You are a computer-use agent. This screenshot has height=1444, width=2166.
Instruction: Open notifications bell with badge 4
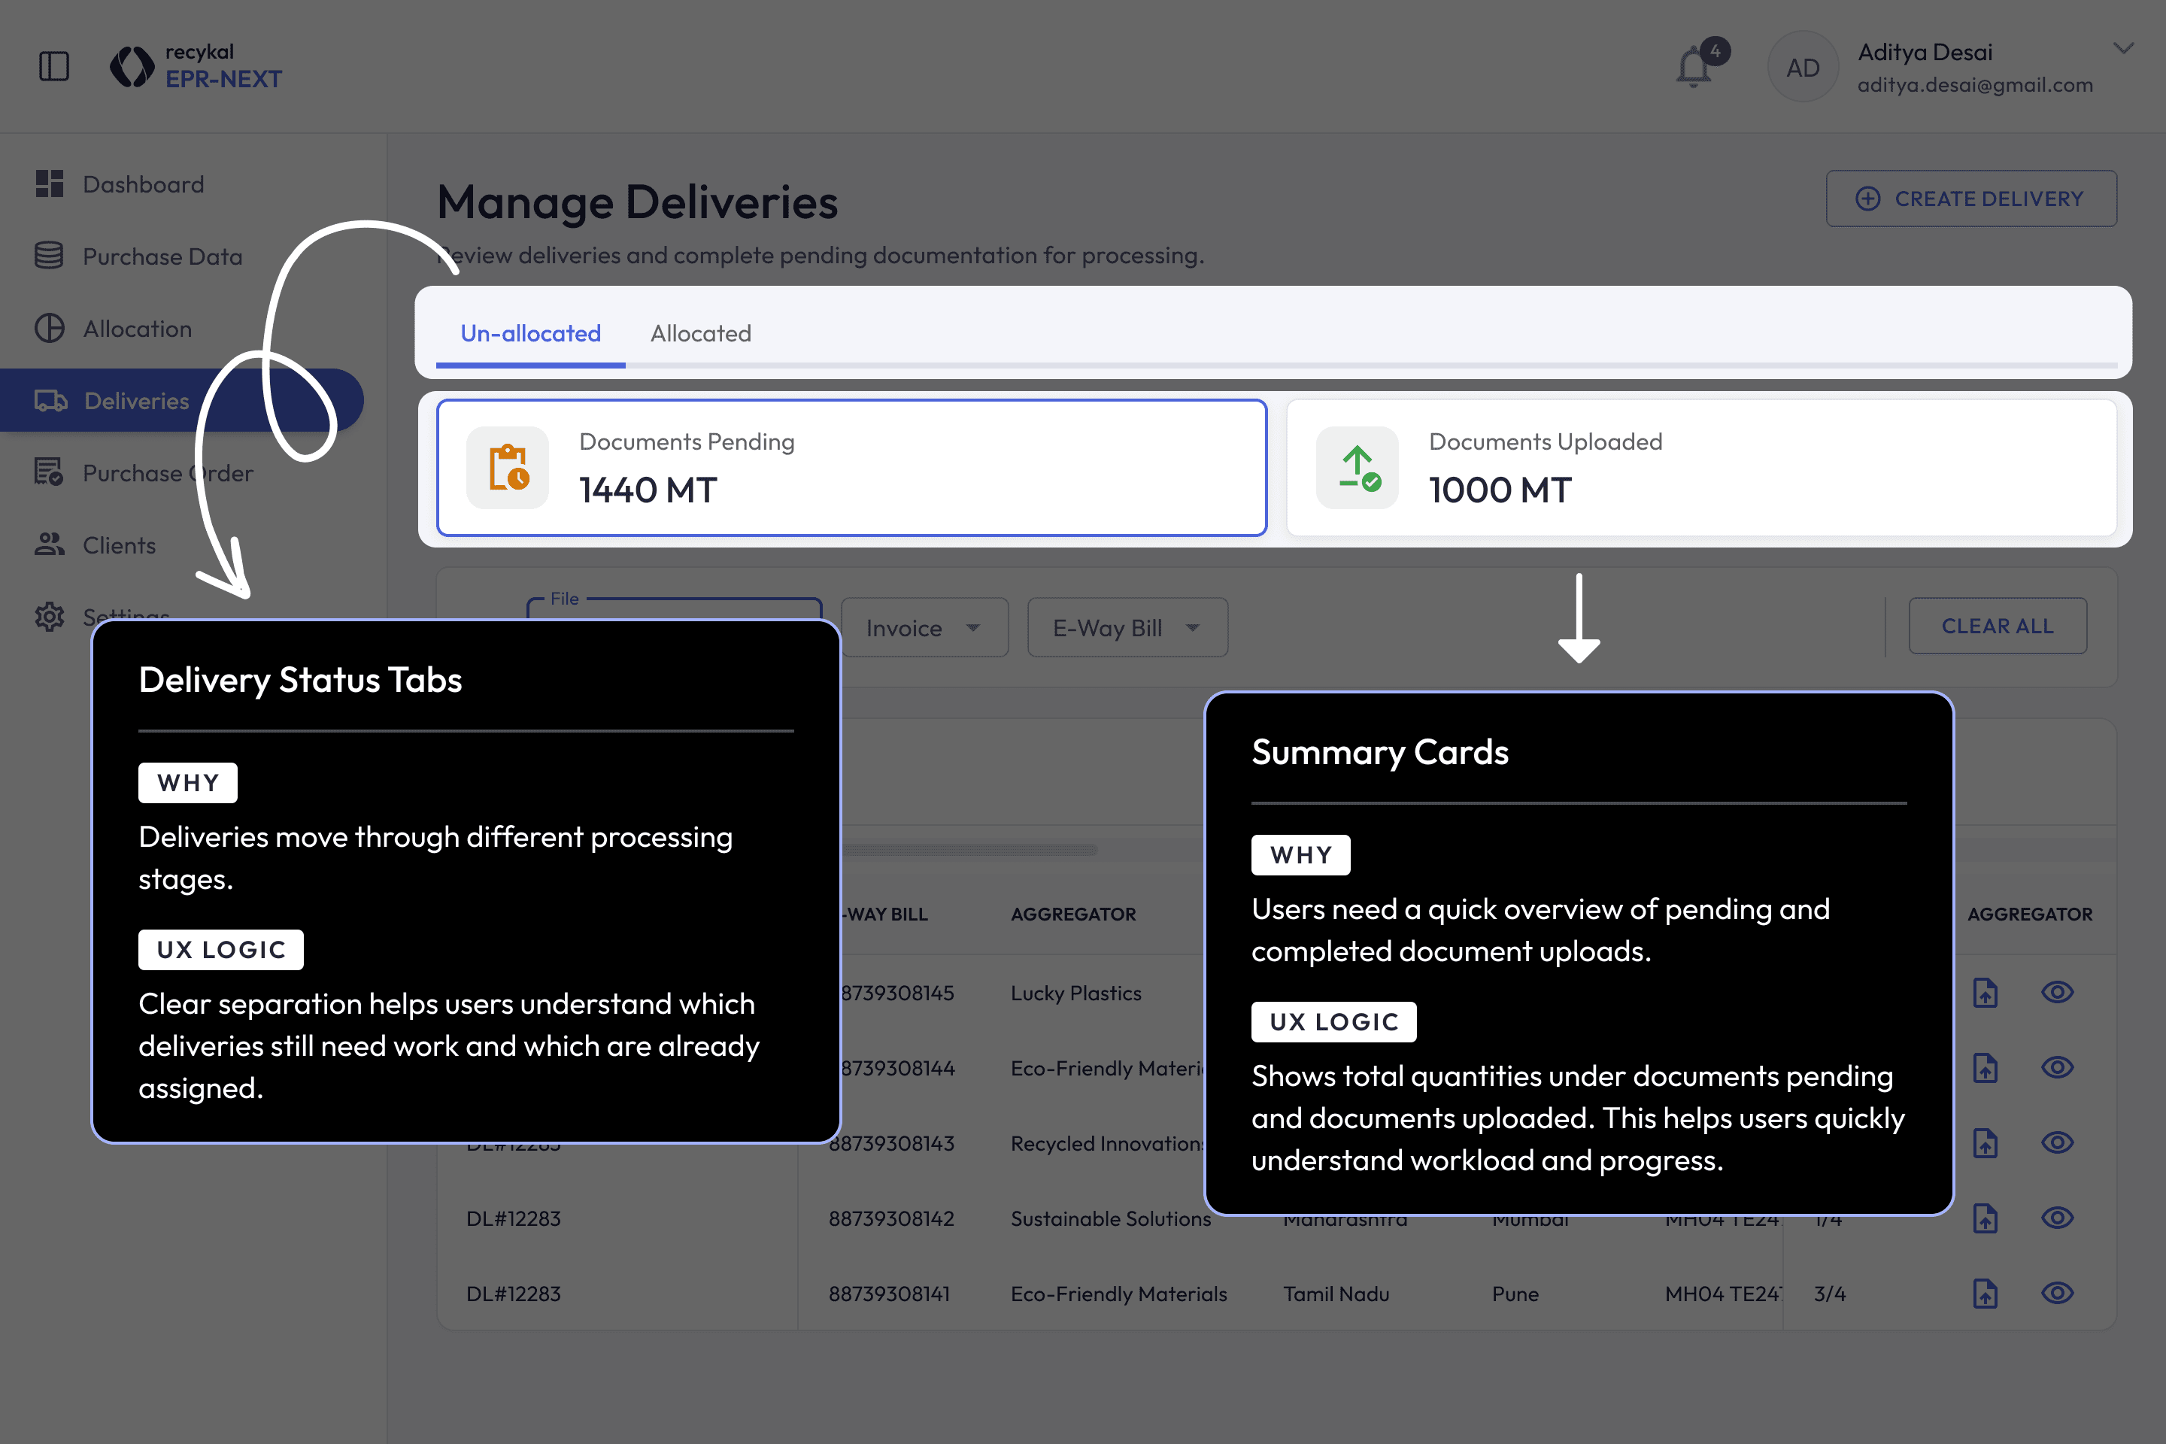point(1694,67)
